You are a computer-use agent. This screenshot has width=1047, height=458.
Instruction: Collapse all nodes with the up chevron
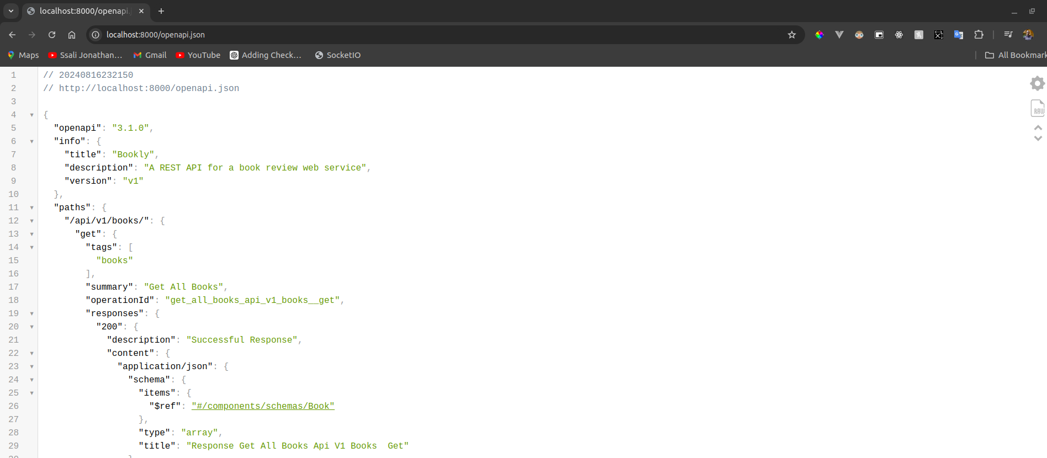[1038, 127]
